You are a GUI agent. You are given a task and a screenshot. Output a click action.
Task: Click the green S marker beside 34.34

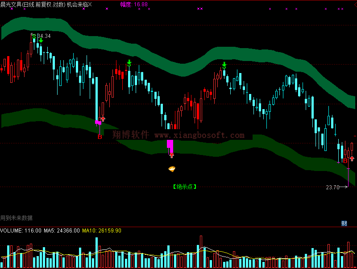coord(34,37)
